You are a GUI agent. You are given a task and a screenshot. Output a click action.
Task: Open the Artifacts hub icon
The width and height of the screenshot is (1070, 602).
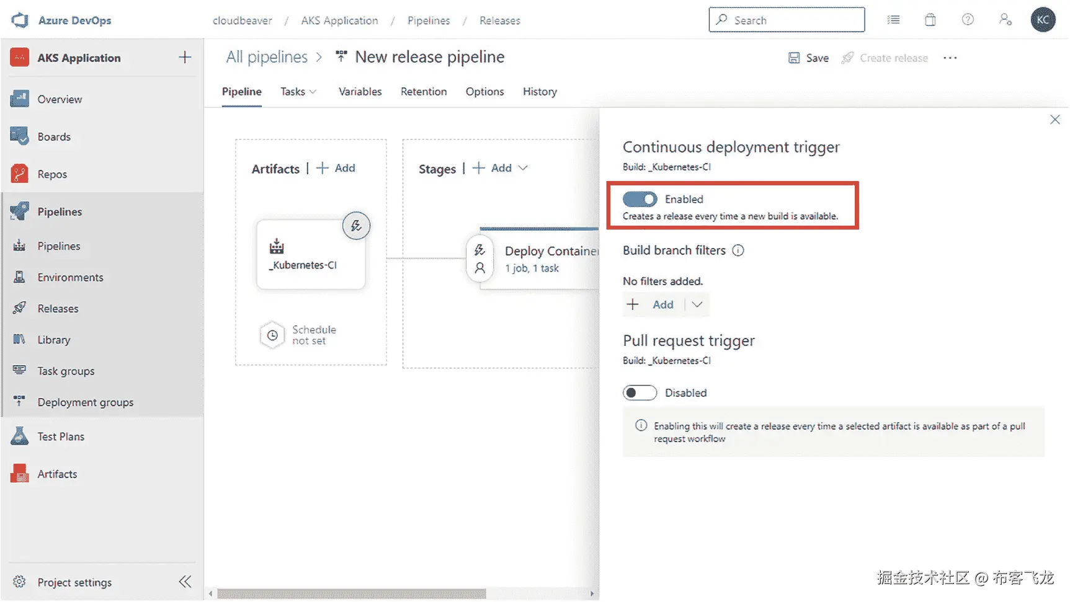pos(20,474)
